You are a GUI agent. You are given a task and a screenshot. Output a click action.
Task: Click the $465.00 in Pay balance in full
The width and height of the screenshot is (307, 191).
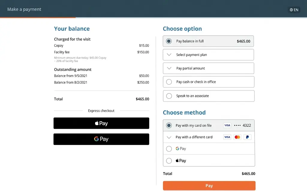[x=243, y=41]
